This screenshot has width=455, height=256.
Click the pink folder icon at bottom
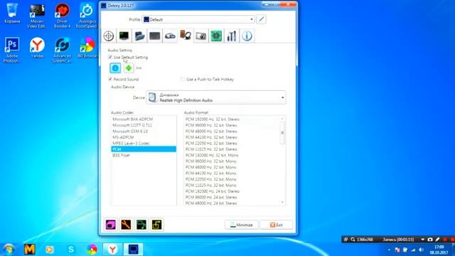111,225
